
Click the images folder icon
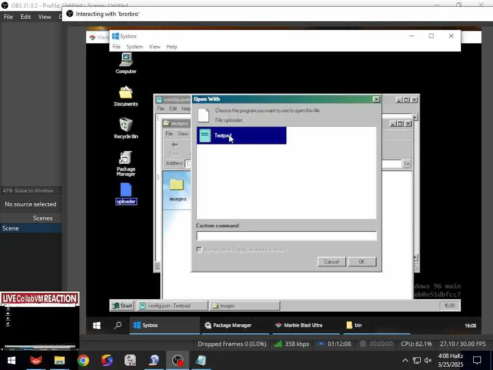177,189
